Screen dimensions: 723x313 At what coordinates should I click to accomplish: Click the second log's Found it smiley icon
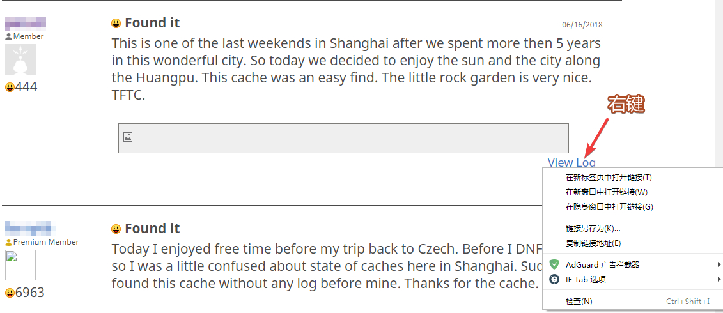(x=116, y=229)
